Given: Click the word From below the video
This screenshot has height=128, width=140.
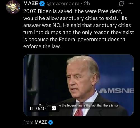Looking at the screenshot, I should [28, 122].
